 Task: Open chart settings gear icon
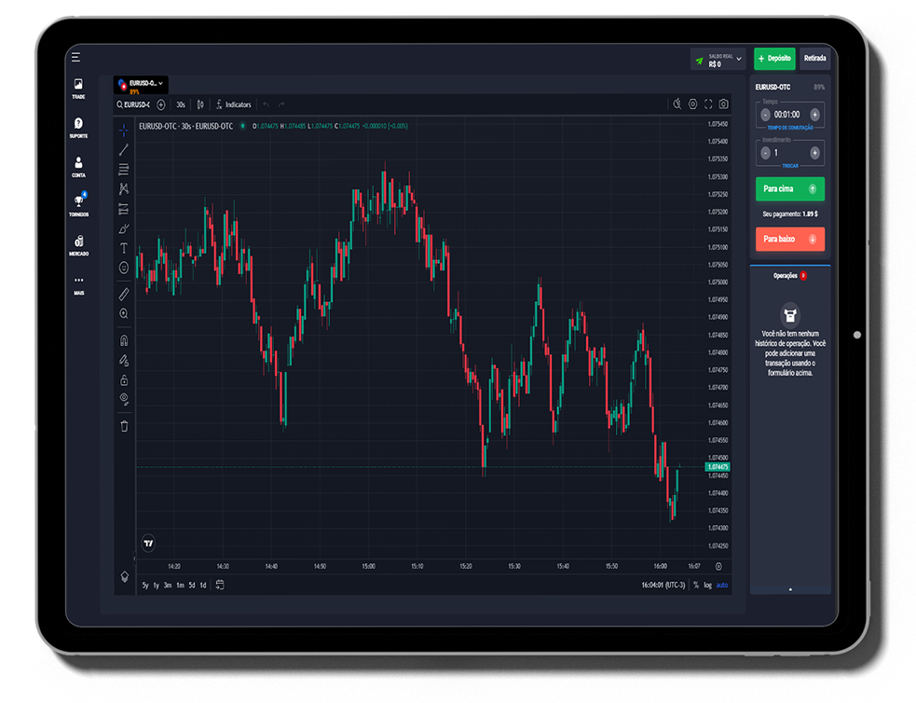[x=691, y=104]
